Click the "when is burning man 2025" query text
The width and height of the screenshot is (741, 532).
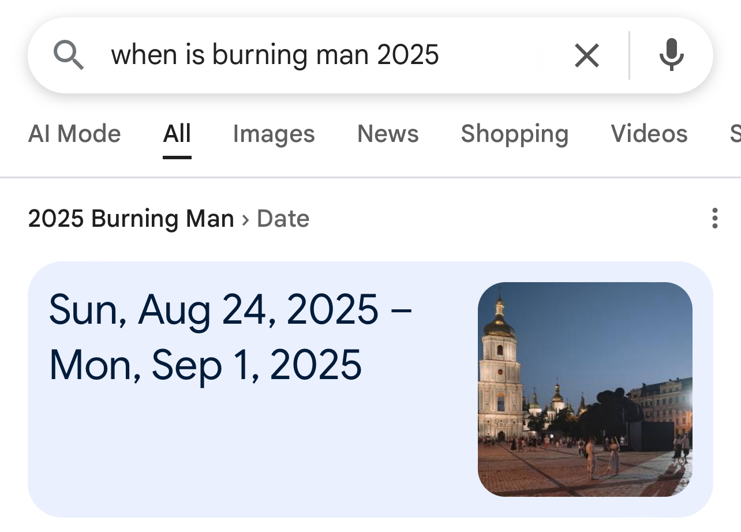(x=275, y=55)
